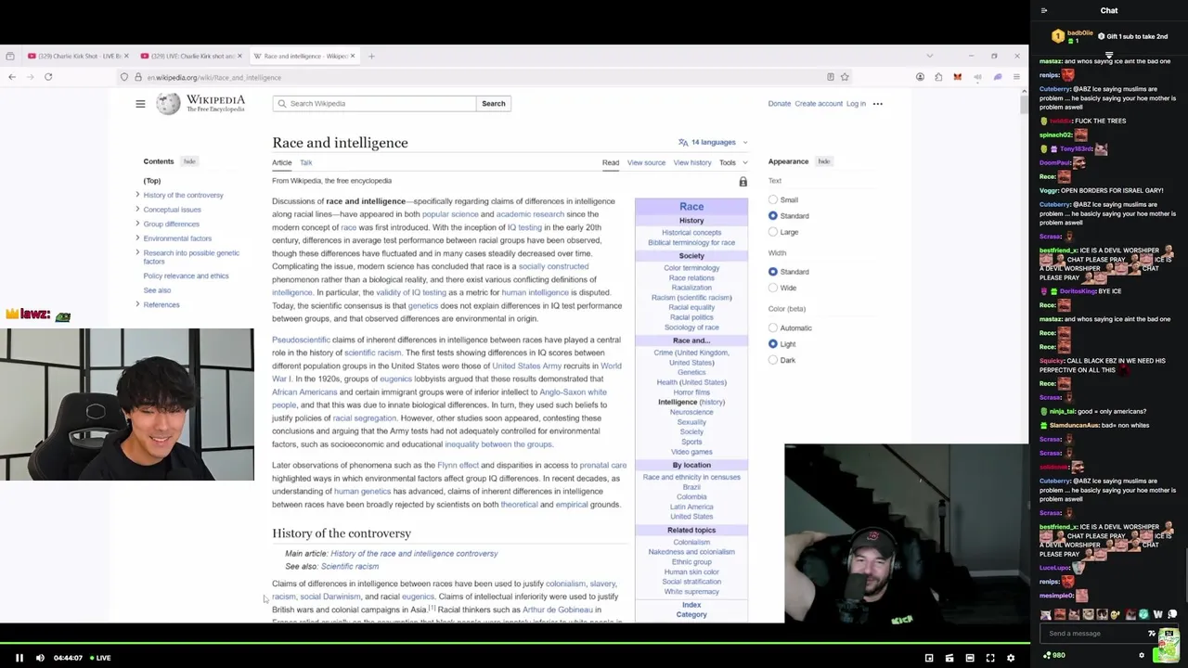Screen dimensions: 1188x668
Task: Select Automatic color mode
Action: pos(773,328)
